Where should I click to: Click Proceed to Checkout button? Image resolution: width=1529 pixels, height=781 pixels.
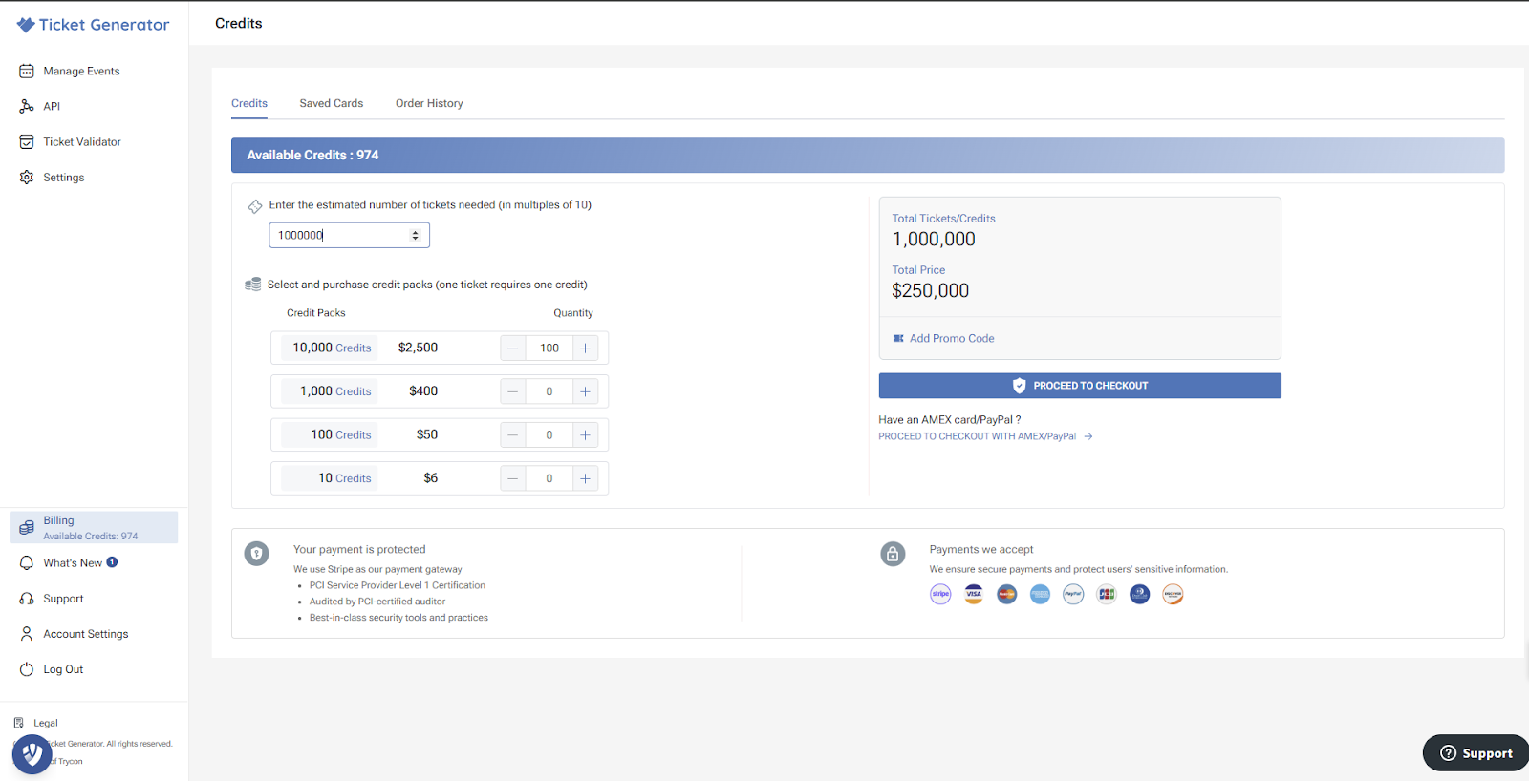[x=1080, y=386]
